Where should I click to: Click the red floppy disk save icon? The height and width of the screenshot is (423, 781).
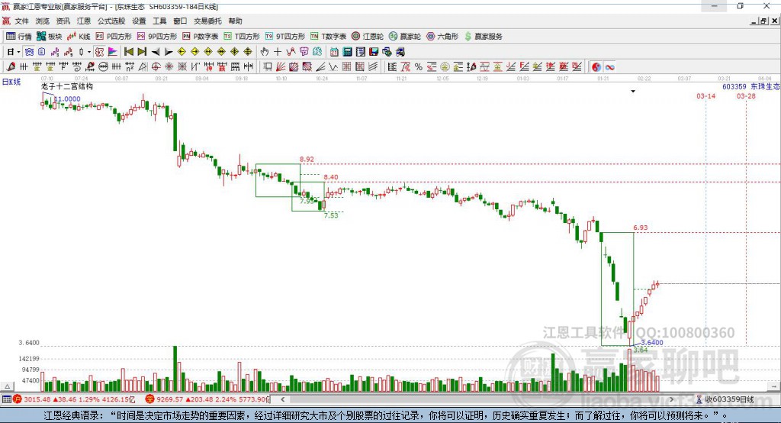[x=374, y=51]
